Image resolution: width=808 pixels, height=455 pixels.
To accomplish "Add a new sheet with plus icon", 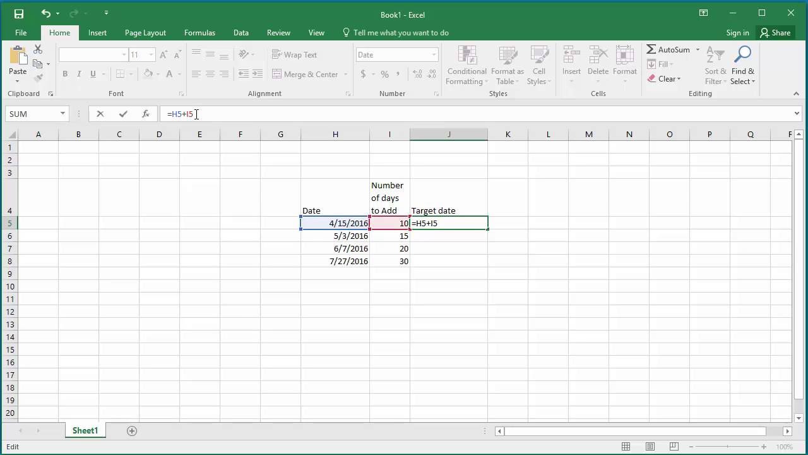I will [132, 430].
